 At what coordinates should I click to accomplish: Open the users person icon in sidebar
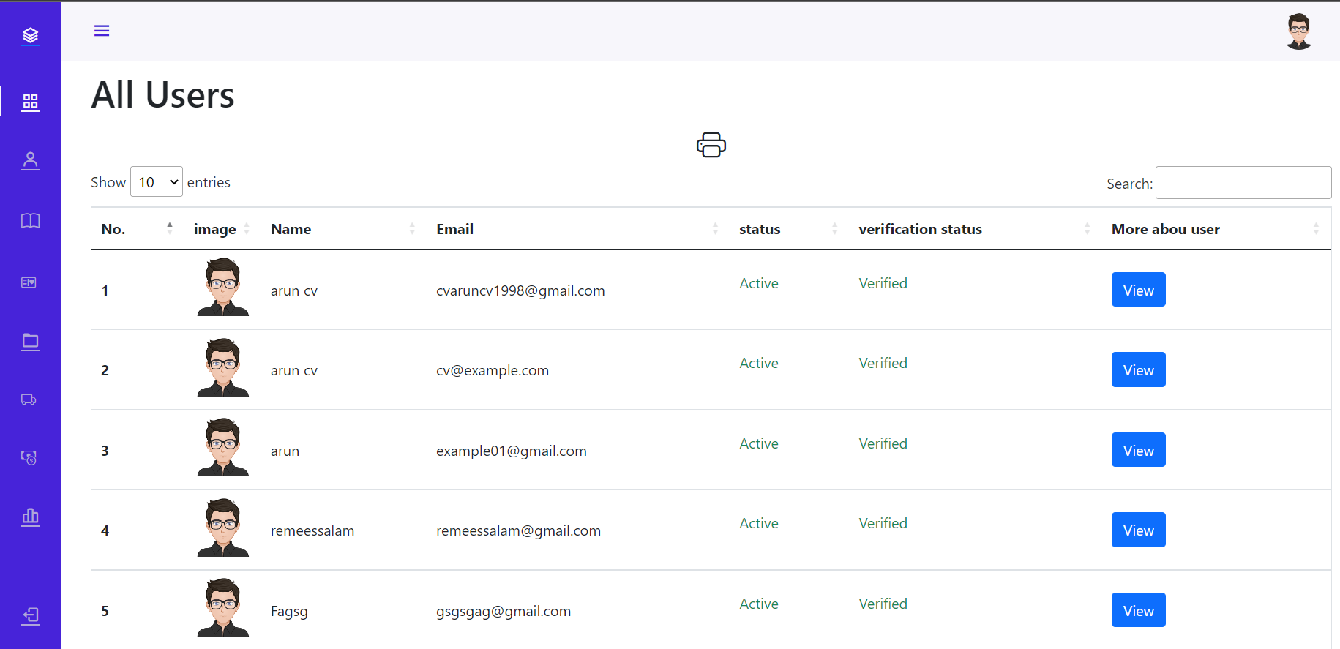coord(30,161)
